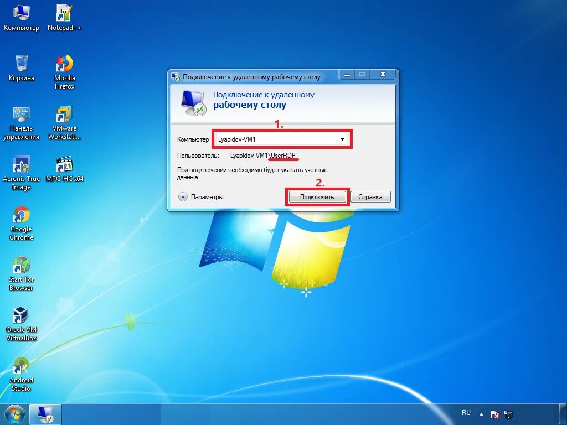Click the Справка help button

click(370, 197)
